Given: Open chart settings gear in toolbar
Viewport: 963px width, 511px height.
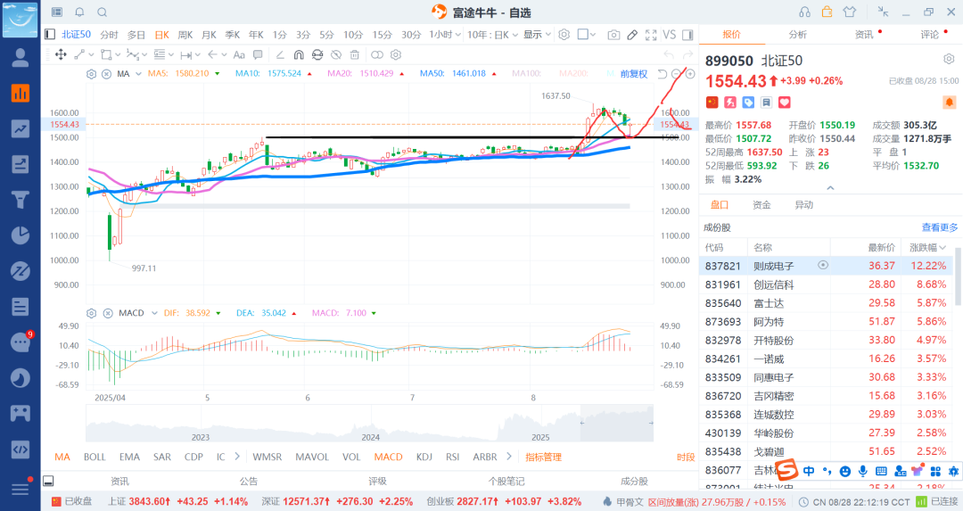Looking at the screenshot, I should pos(564,35).
